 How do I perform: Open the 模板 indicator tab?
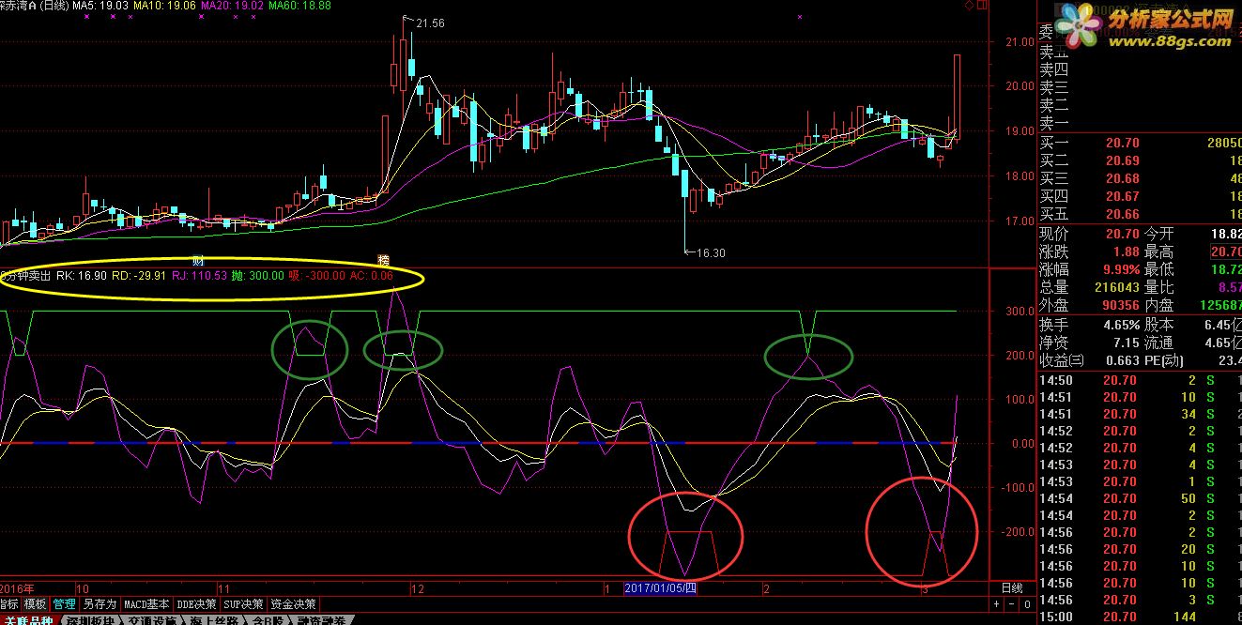point(35,604)
